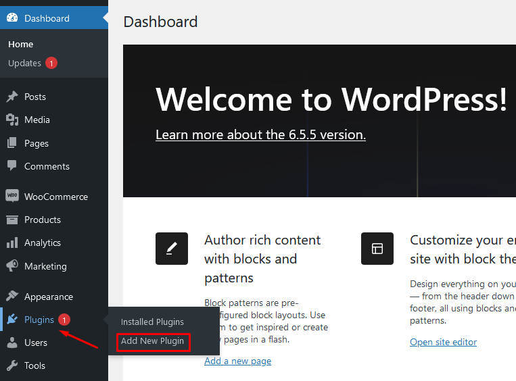Viewport: 516px width, 381px height.
Task: Choose Installed Plugins in the flyout
Action: click(x=152, y=322)
